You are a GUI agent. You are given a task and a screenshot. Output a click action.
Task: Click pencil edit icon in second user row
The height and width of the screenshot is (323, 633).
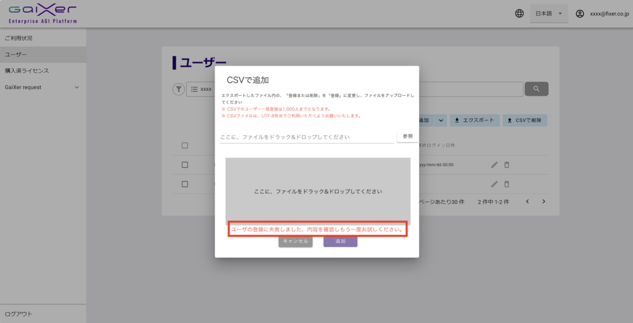point(494,184)
